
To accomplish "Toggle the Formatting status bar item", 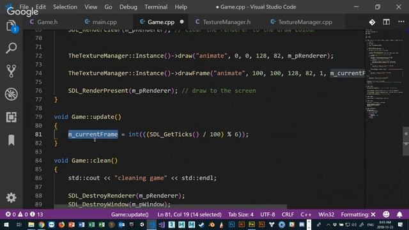I will [358, 215].
